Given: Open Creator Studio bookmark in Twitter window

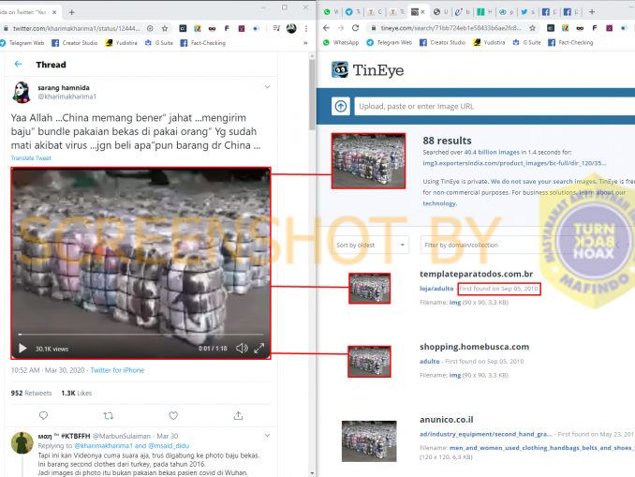Looking at the screenshot, I should tap(75, 43).
